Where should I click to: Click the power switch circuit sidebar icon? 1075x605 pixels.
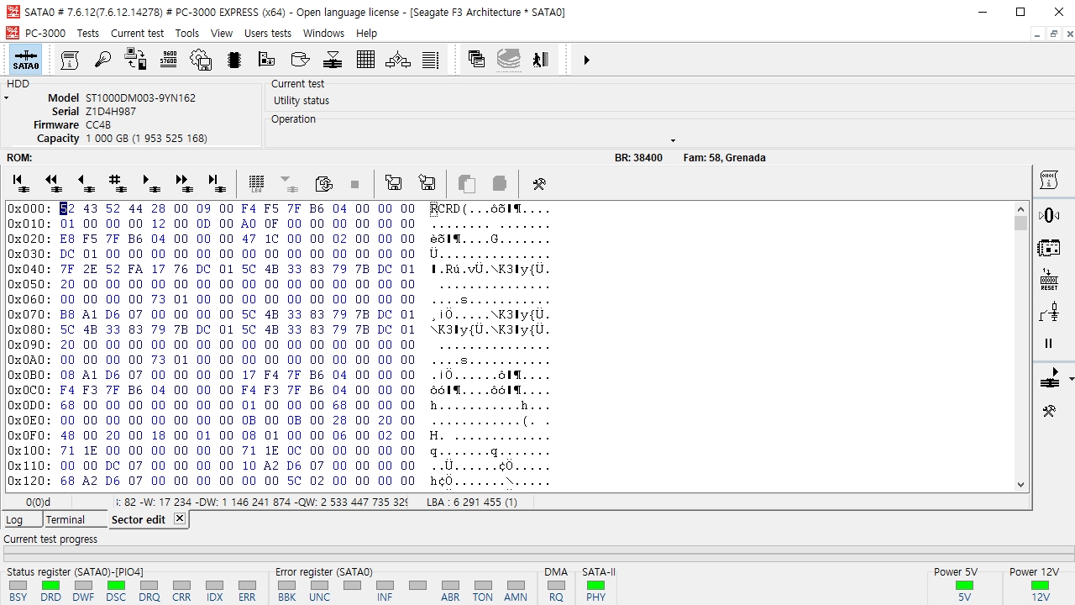[1049, 313]
